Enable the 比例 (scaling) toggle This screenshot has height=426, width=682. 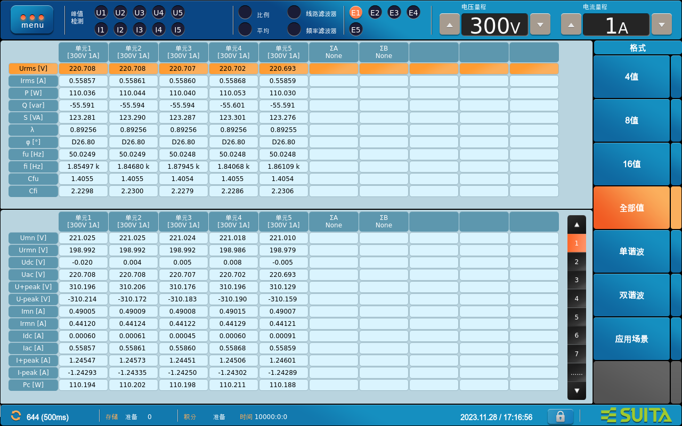tap(246, 12)
